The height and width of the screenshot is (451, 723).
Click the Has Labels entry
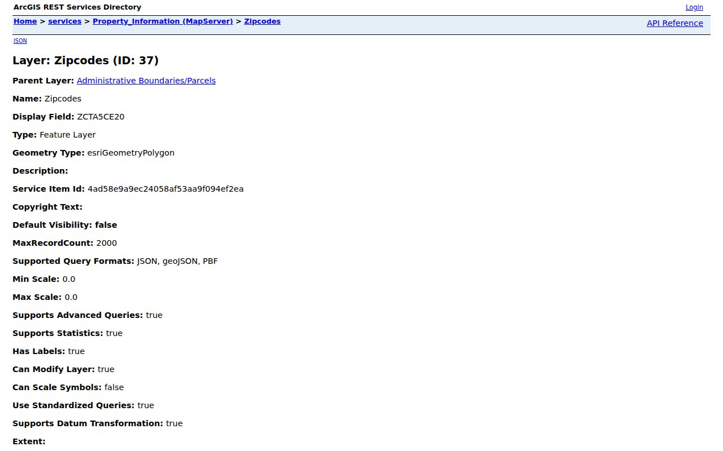(49, 351)
